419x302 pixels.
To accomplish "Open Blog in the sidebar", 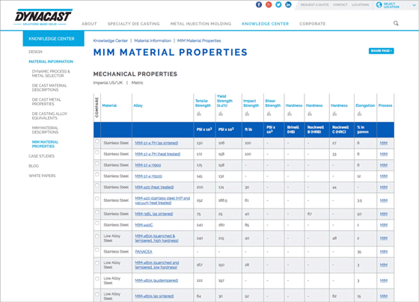I will [34, 166].
